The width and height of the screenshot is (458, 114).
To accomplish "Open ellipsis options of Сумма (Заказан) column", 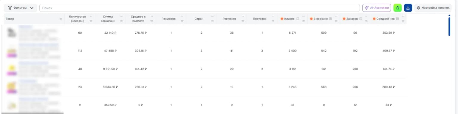I will 121,16.
